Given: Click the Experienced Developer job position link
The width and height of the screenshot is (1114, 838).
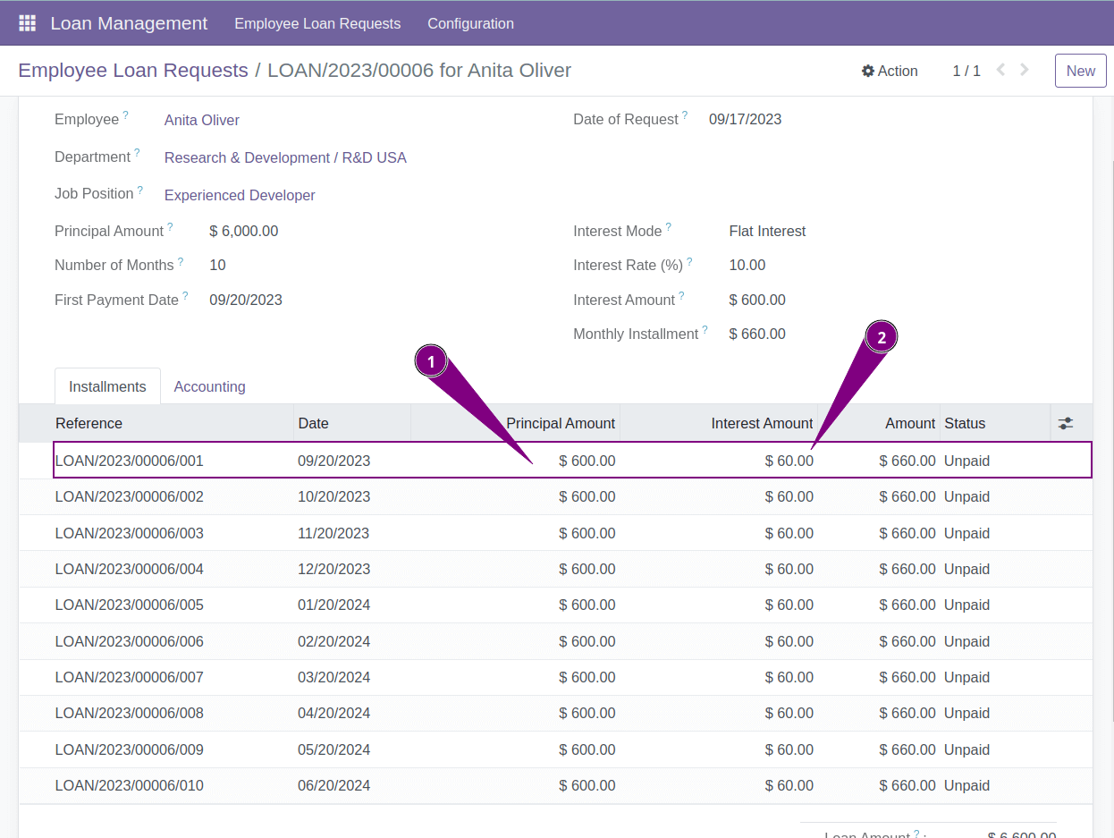Looking at the screenshot, I should 240,195.
